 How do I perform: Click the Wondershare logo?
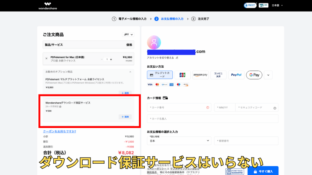[48, 6]
